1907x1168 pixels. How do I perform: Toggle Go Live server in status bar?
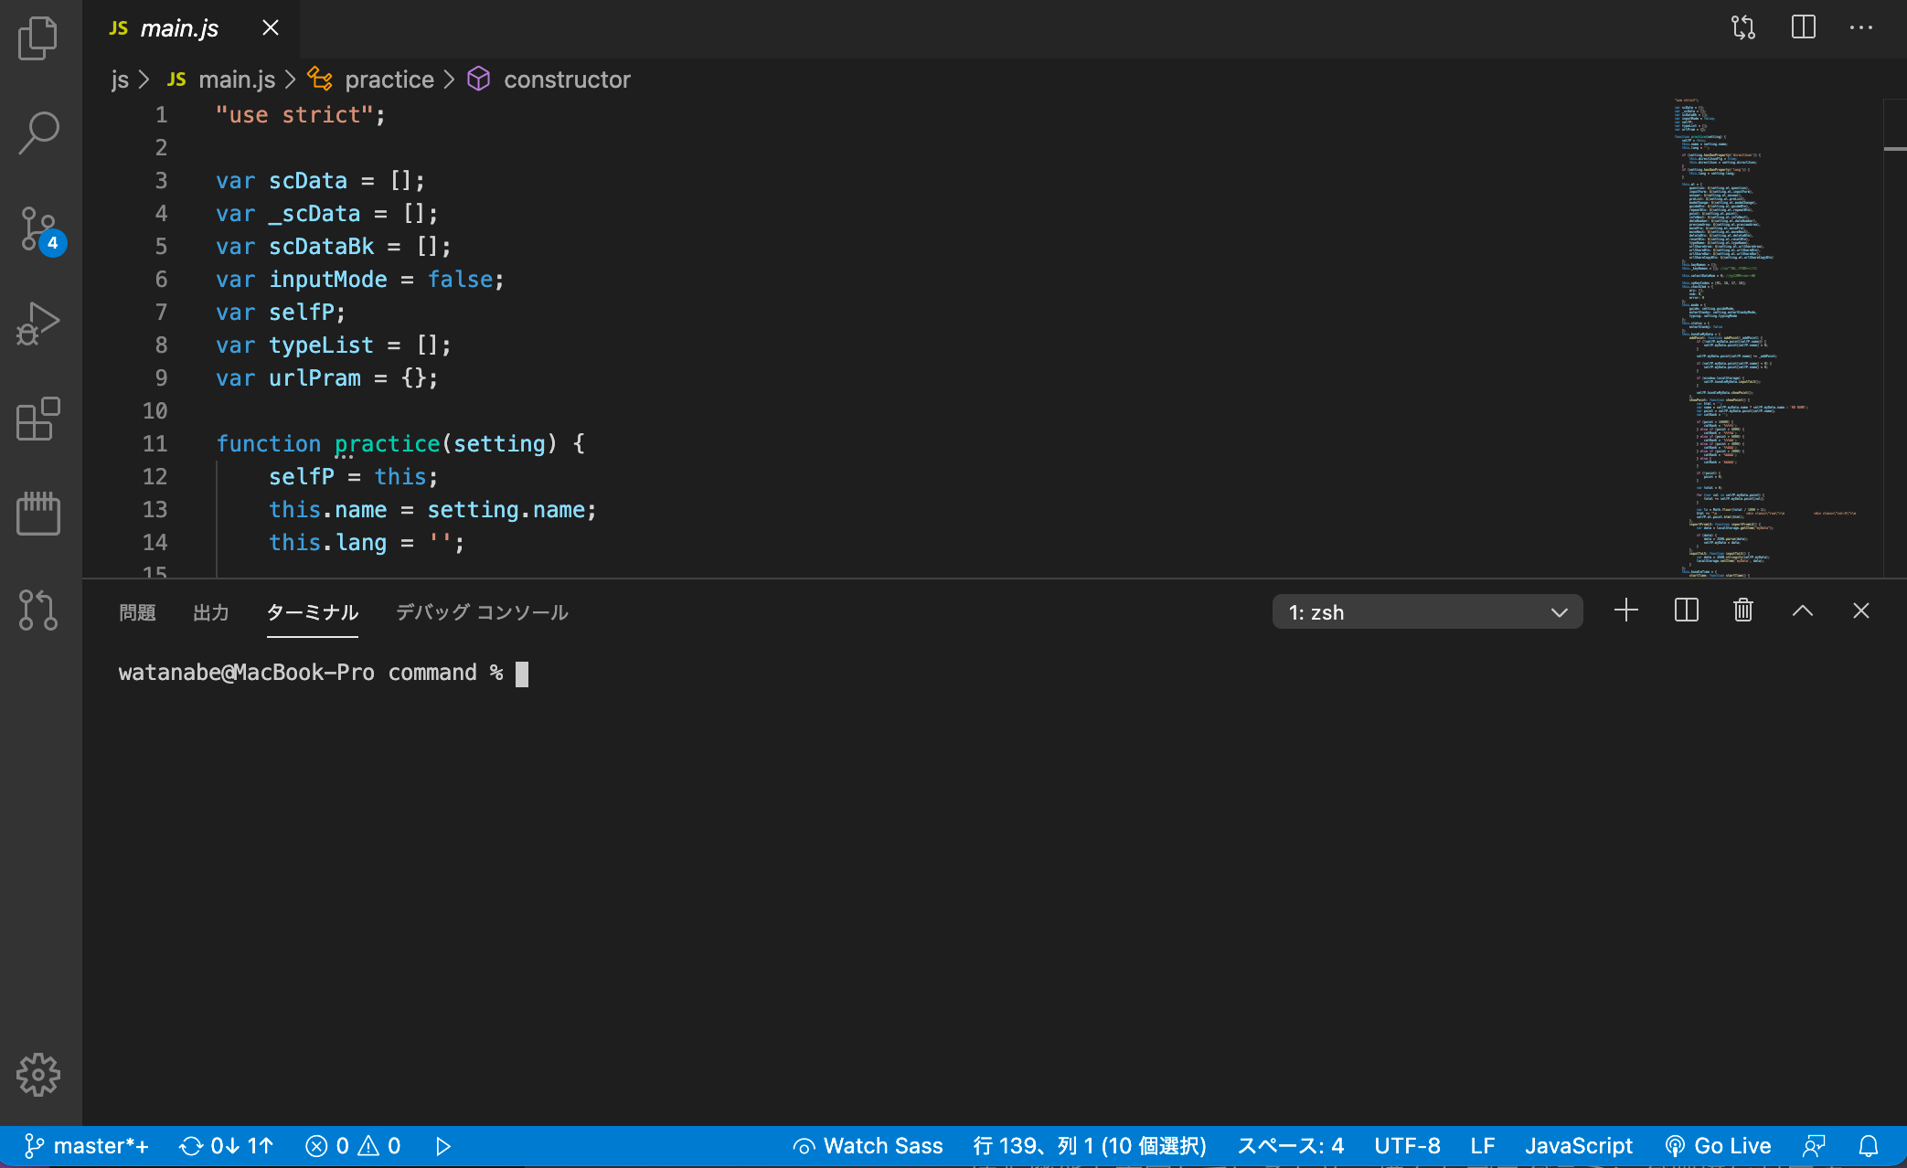(1719, 1146)
